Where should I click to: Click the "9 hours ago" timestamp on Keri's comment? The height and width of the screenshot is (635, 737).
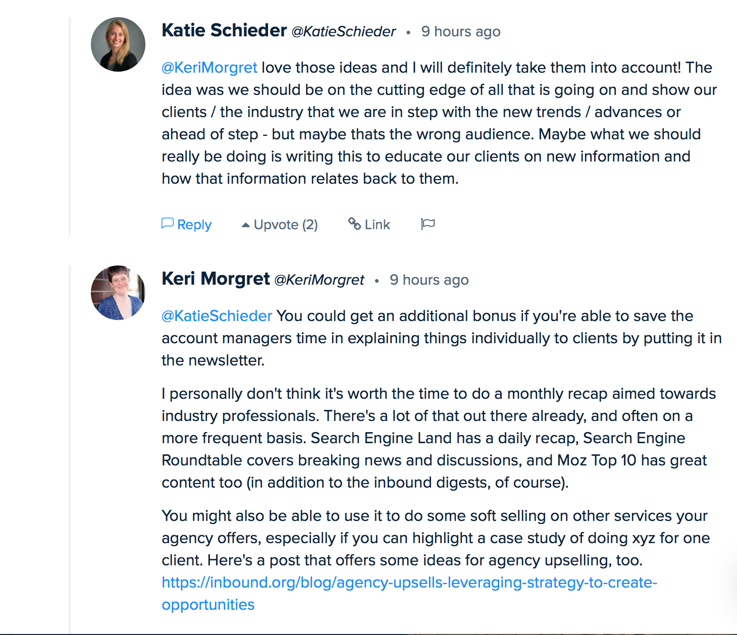click(x=429, y=280)
